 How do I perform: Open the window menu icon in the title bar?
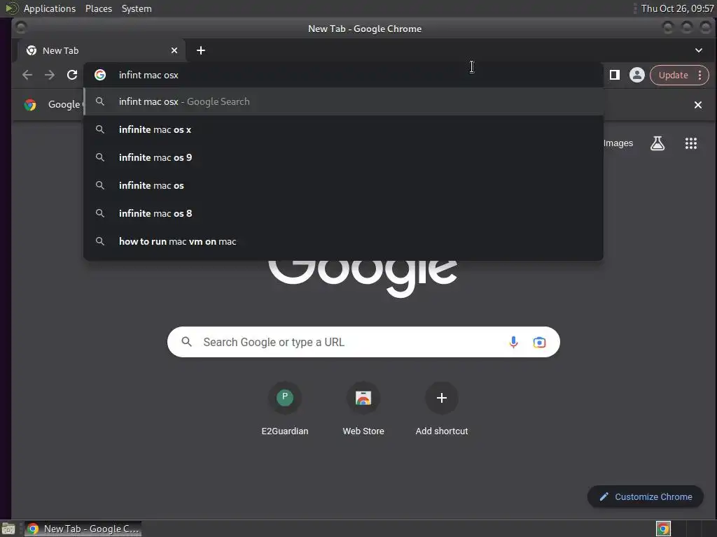click(x=20, y=28)
